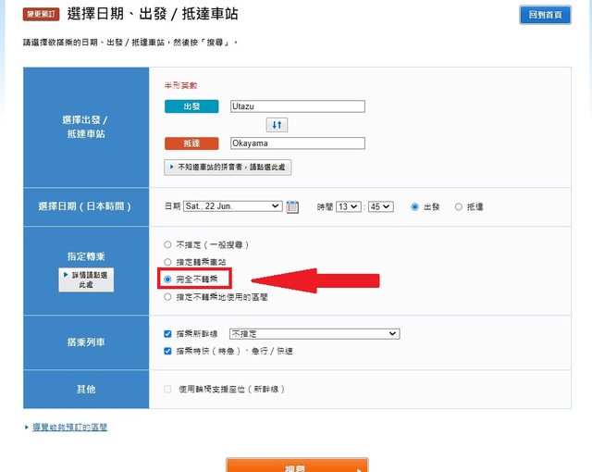
Task: Open the minutes dropdown showing 45
Action: (x=382, y=206)
